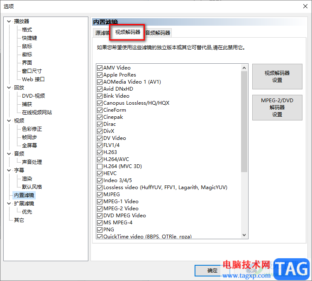Select the 回放 tree label
The width and height of the screenshot is (312, 281).
[x=19, y=87]
